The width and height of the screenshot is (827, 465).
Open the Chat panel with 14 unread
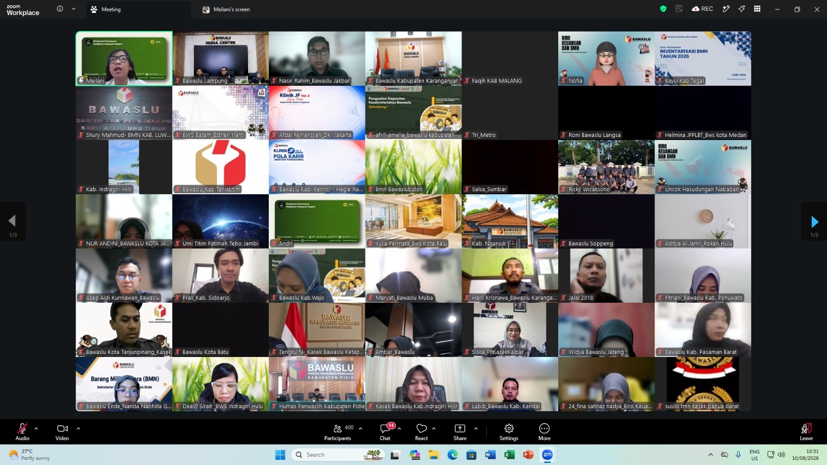[386, 431]
